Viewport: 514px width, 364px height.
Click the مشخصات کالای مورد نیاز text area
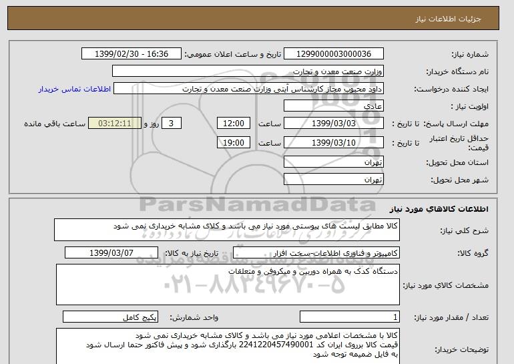228,285
